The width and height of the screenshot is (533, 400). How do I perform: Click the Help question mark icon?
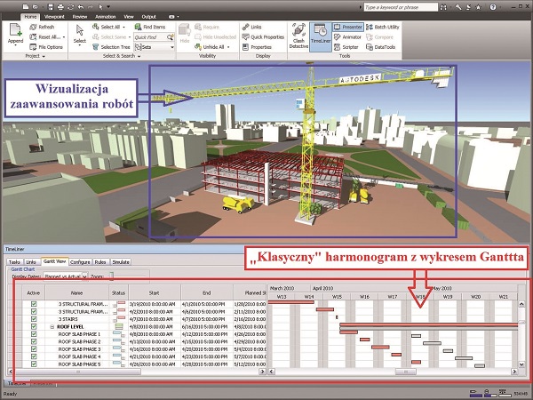coord(493,7)
